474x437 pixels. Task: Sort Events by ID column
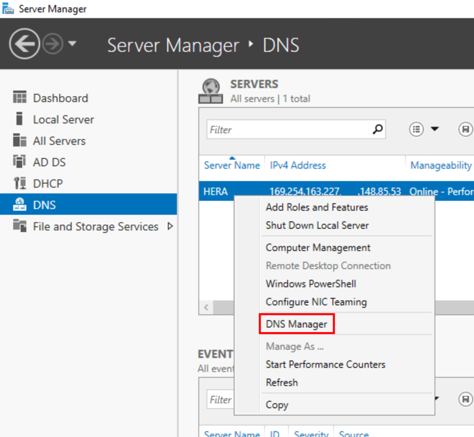tap(275, 434)
